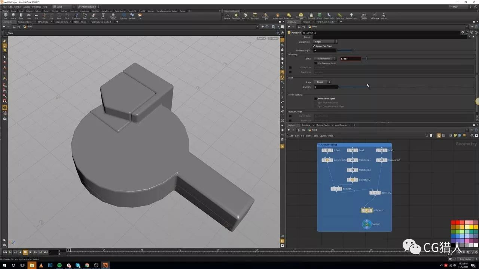Select the Spray Paint shelf tool
The height and width of the screenshot is (269, 479).
[x=94, y=16]
